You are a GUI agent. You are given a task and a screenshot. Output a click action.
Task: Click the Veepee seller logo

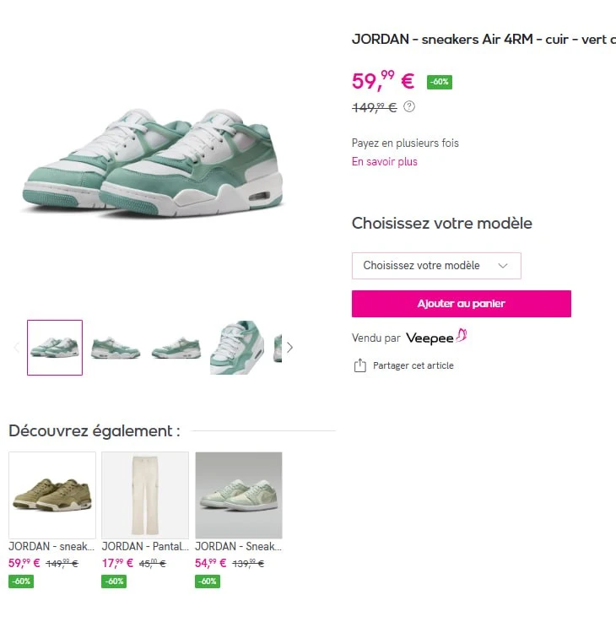(436, 338)
